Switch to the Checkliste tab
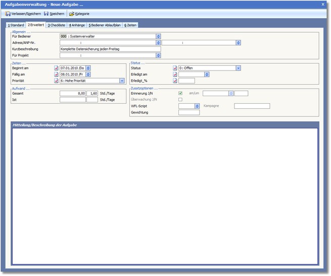The height and width of the screenshot is (276, 331). pyautogui.click(x=56, y=25)
